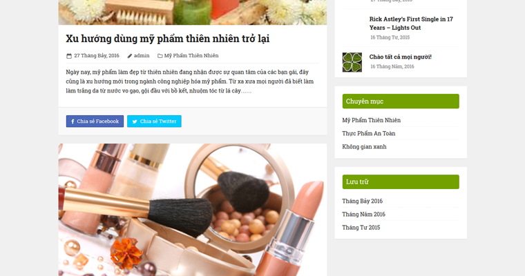
Task: Open the admin author link
Action: (x=142, y=55)
